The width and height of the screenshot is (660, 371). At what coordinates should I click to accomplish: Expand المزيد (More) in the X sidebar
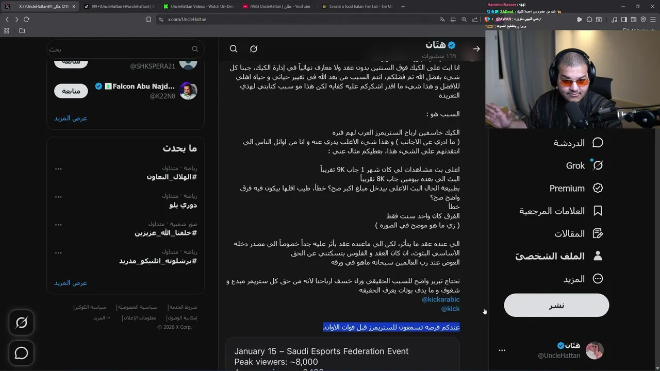click(583, 279)
